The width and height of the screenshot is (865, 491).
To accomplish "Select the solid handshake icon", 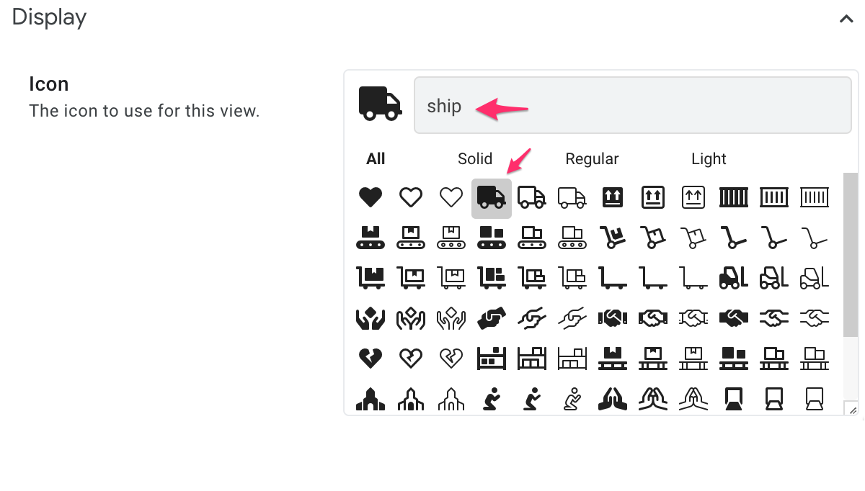I will [x=734, y=317].
